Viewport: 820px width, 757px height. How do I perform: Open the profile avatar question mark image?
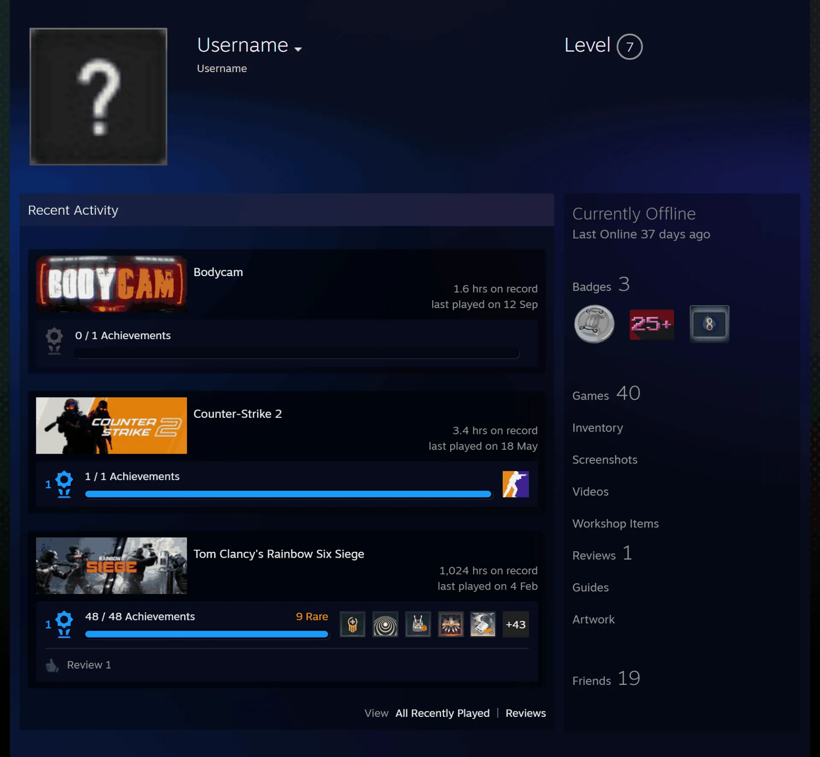point(98,96)
